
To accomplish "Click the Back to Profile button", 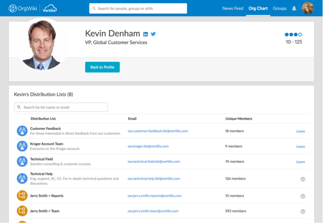I will [102, 67].
